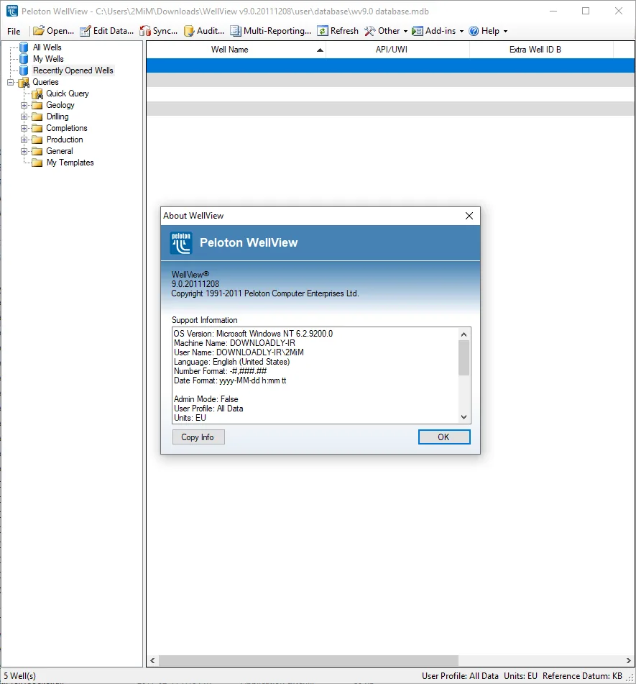Click the Geology folder icon

tap(37, 105)
